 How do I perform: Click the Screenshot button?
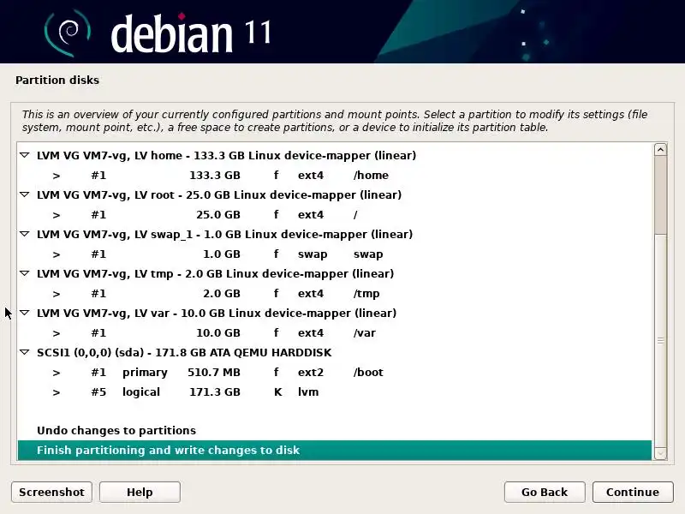(51, 492)
